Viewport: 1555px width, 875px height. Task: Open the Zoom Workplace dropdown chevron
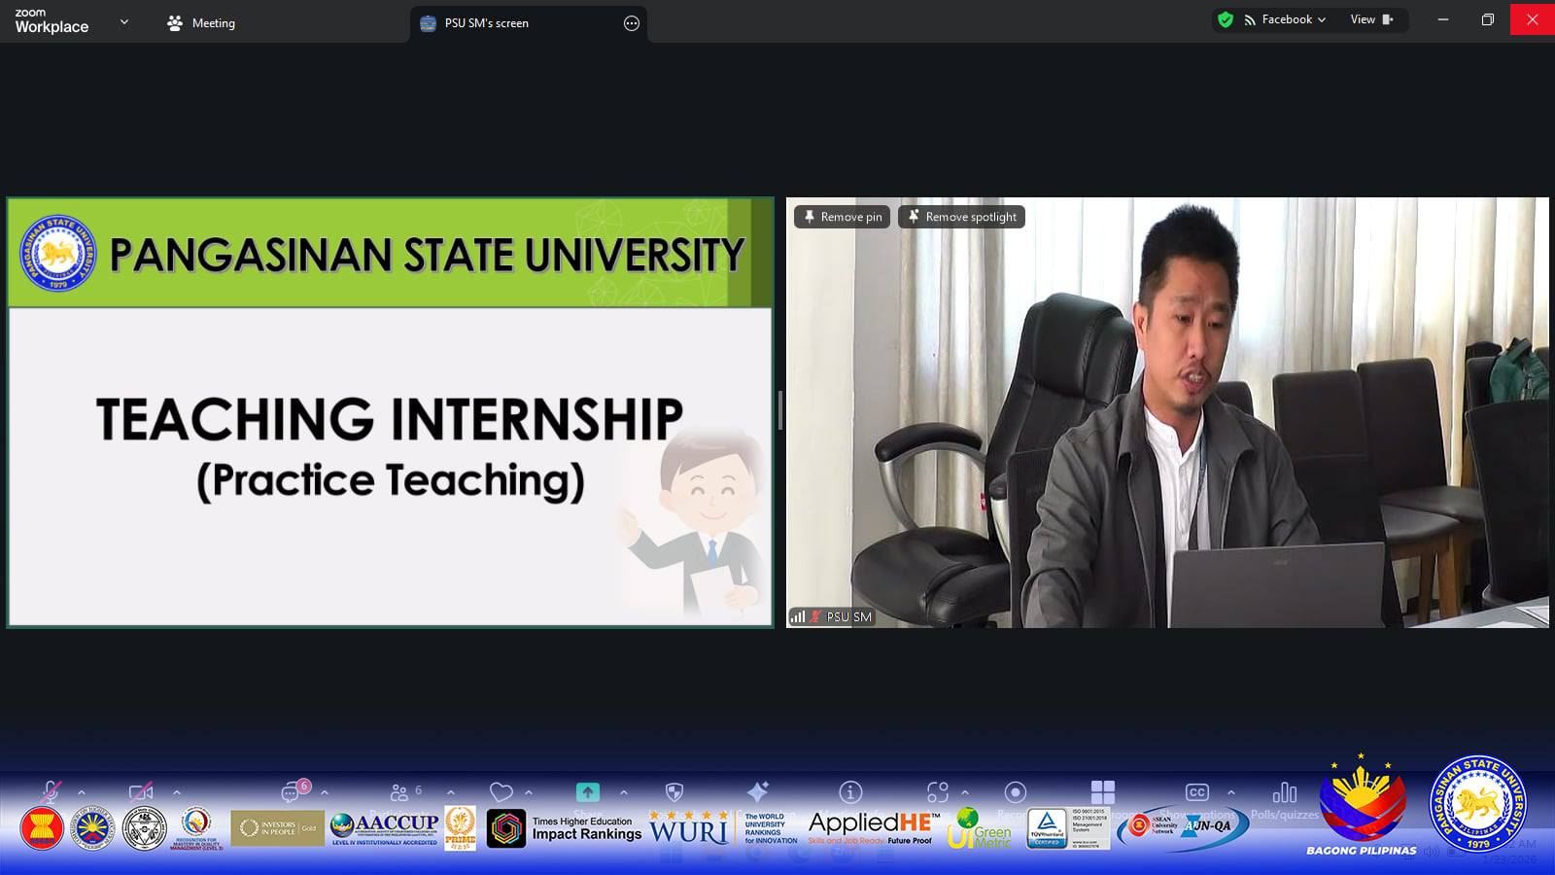pyautogui.click(x=123, y=21)
